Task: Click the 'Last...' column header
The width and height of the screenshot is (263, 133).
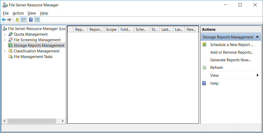Action: click(166, 29)
